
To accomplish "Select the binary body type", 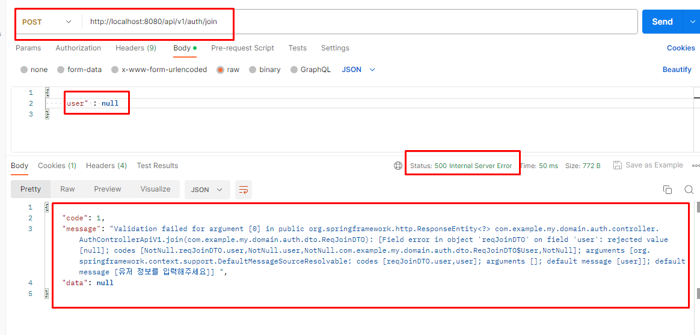I will [x=265, y=70].
